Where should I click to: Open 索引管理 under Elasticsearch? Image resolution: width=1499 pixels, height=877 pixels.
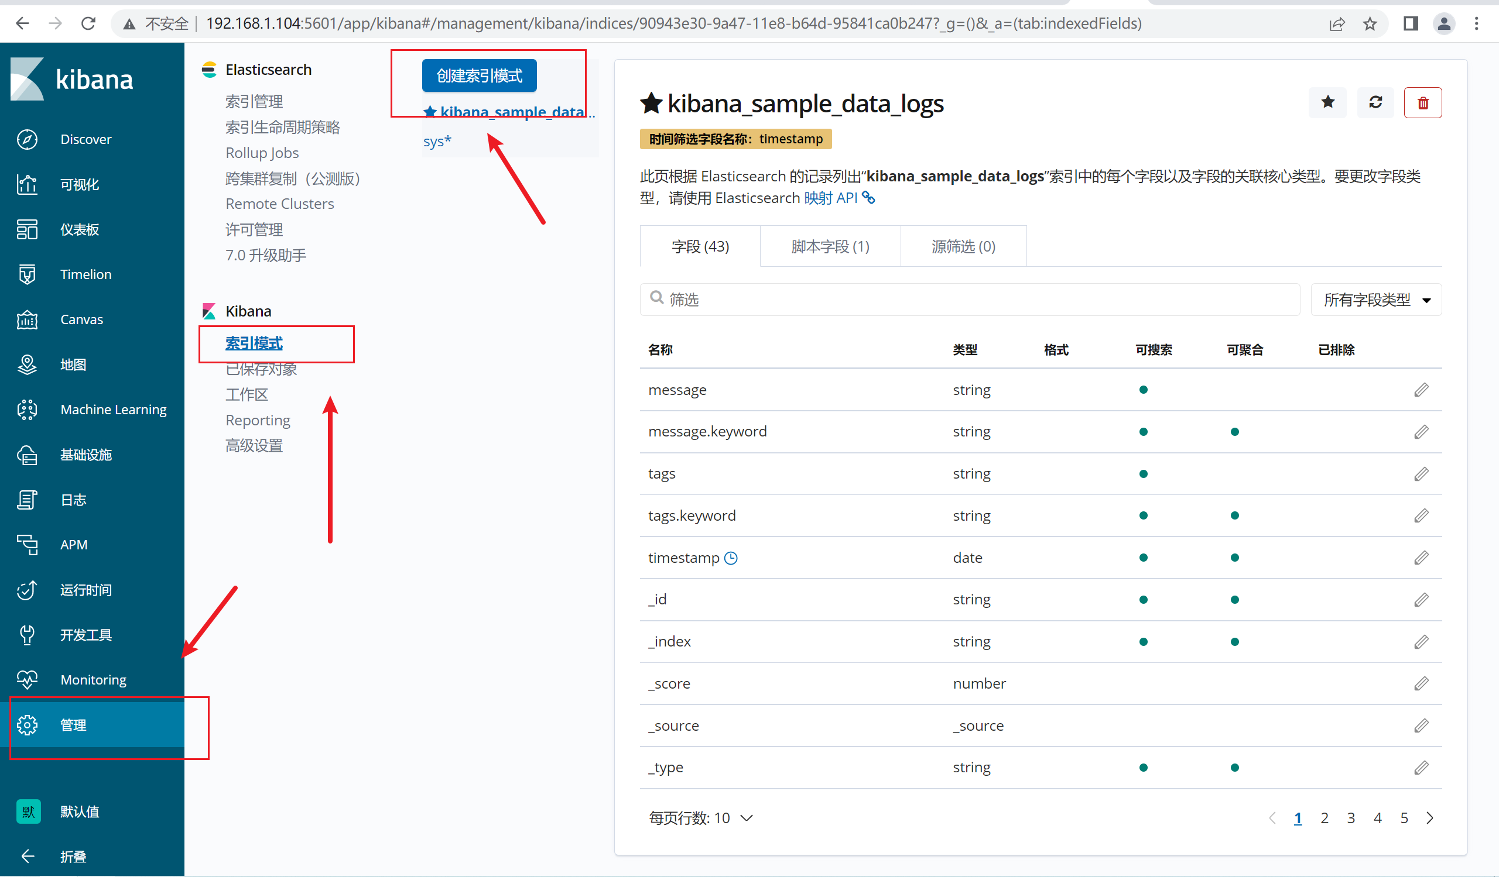tap(254, 102)
